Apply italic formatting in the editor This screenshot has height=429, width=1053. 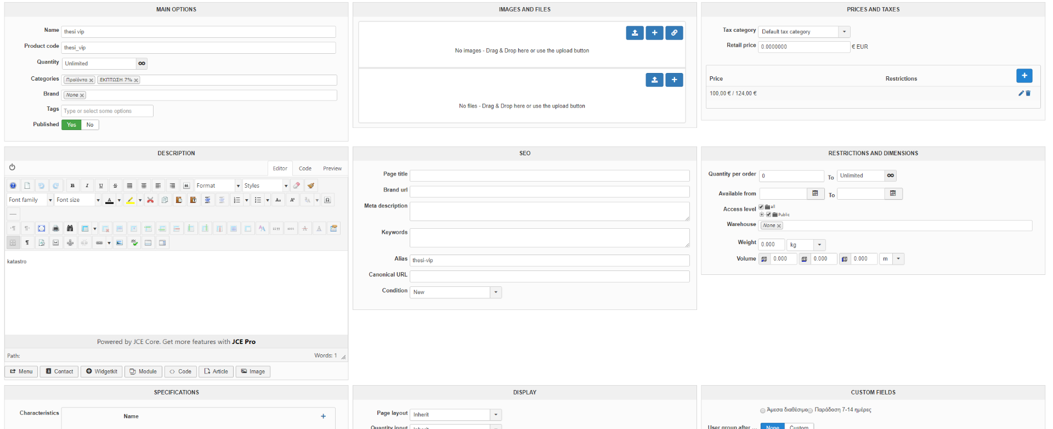pyautogui.click(x=87, y=185)
